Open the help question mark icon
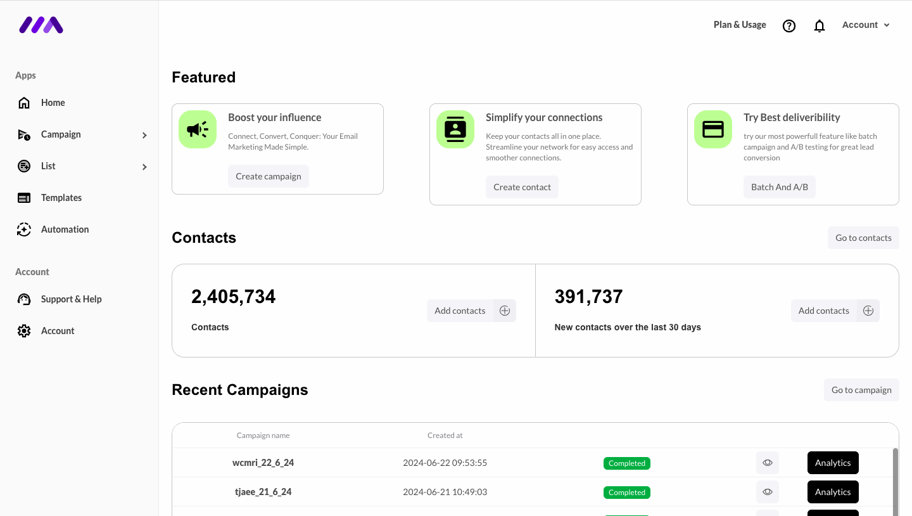 pos(788,25)
